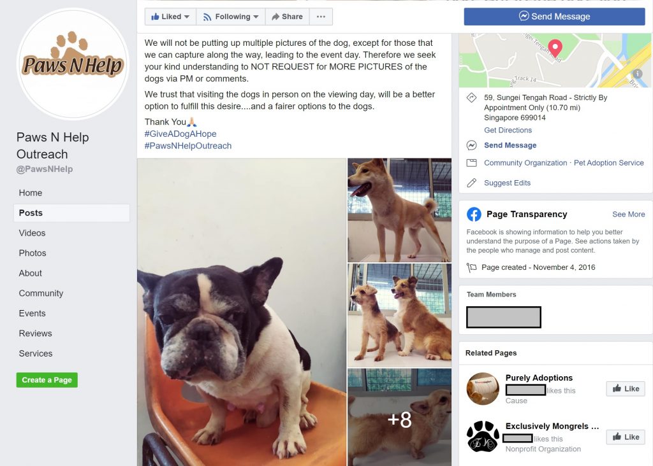Click the Paws N Help profile logo
This screenshot has width=653, height=466.
(x=73, y=64)
